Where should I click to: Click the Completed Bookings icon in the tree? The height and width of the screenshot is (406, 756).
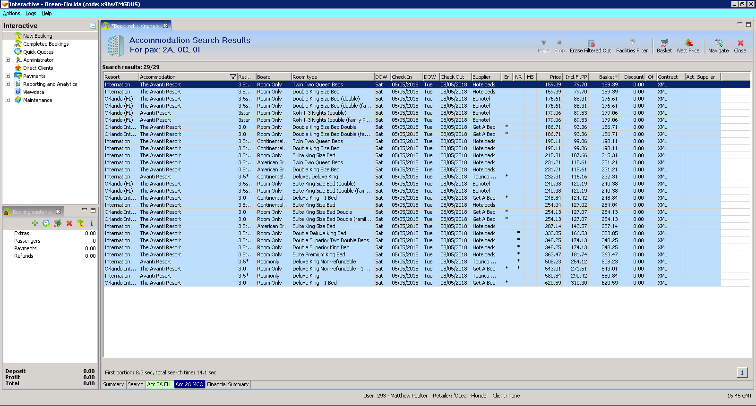[x=18, y=43]
